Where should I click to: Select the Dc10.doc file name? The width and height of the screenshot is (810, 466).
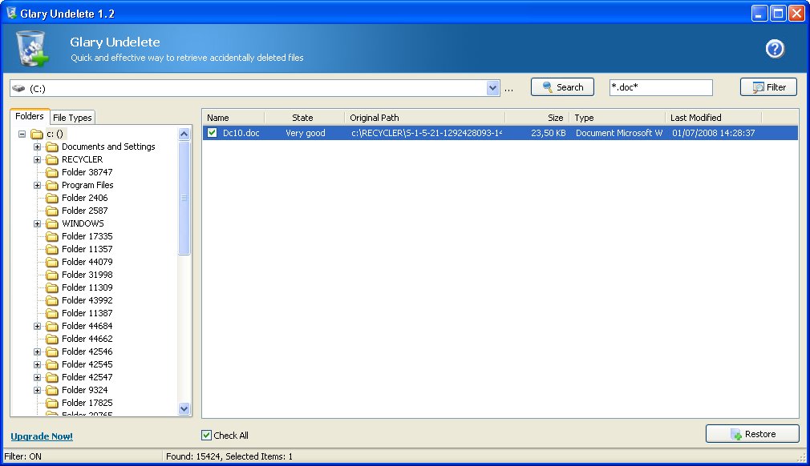(x=241, y=133)
